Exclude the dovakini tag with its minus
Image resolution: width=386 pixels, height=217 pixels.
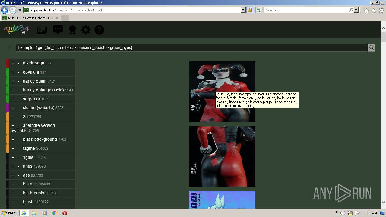click(18, 72)
